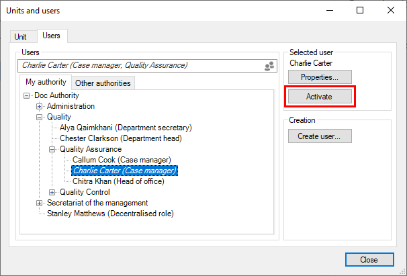Select Alya Qaimkhani in the tree
The width and height of the screenshot is (407, 276).
pos(126,128)
